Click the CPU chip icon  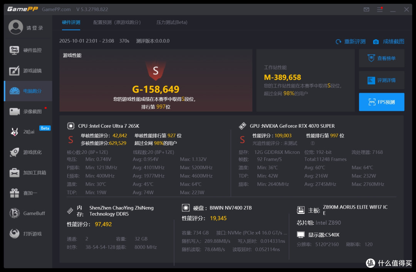coord(70,126)
